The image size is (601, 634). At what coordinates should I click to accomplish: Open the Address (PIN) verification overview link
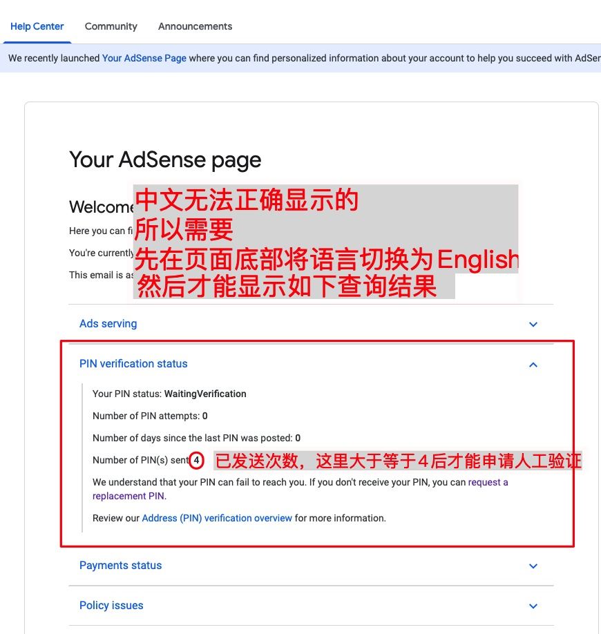click(217, 518)
